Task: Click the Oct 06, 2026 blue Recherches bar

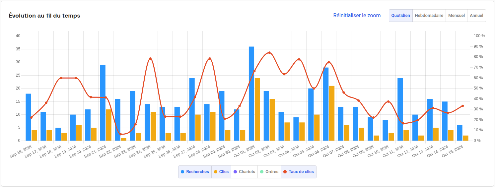Action: pos(326,104)
